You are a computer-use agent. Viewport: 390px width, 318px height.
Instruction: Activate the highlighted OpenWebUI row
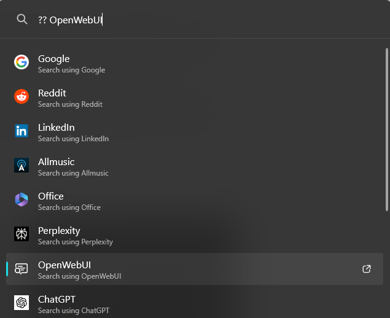[195, 269]
